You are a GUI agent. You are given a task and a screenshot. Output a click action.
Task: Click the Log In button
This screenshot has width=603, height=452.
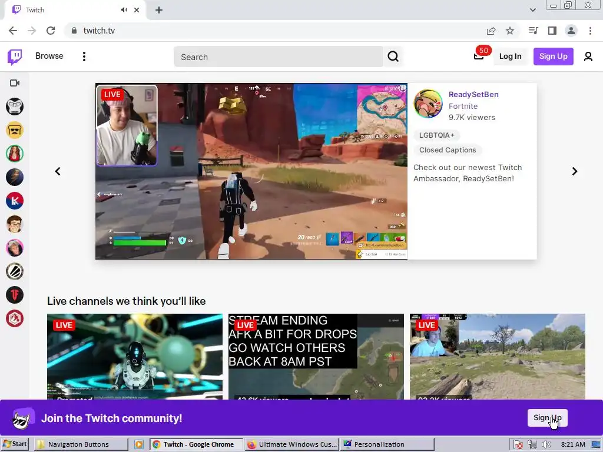coord(510,56)
